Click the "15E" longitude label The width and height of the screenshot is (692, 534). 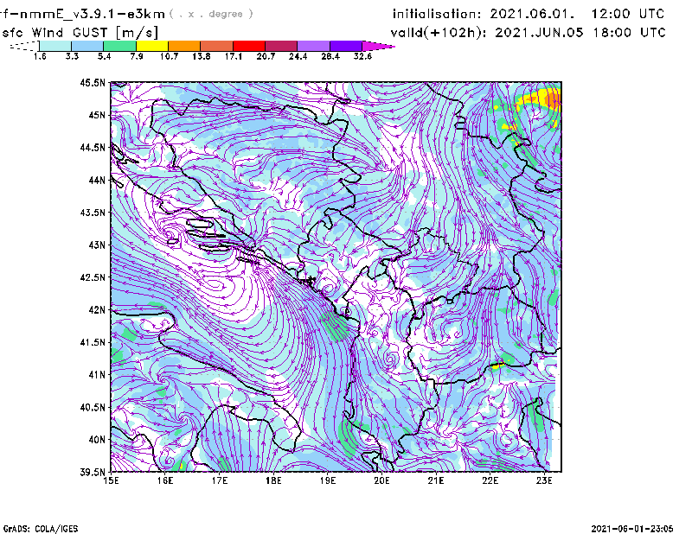pyautogui.click(x=111, y=480)
